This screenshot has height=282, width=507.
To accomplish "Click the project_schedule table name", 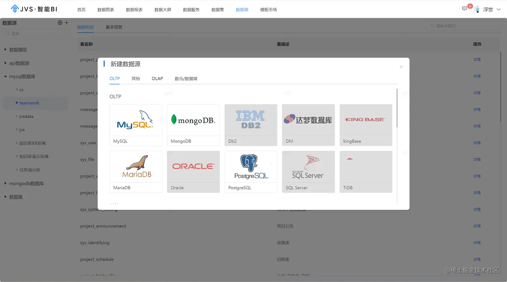I will pos(97,259).
